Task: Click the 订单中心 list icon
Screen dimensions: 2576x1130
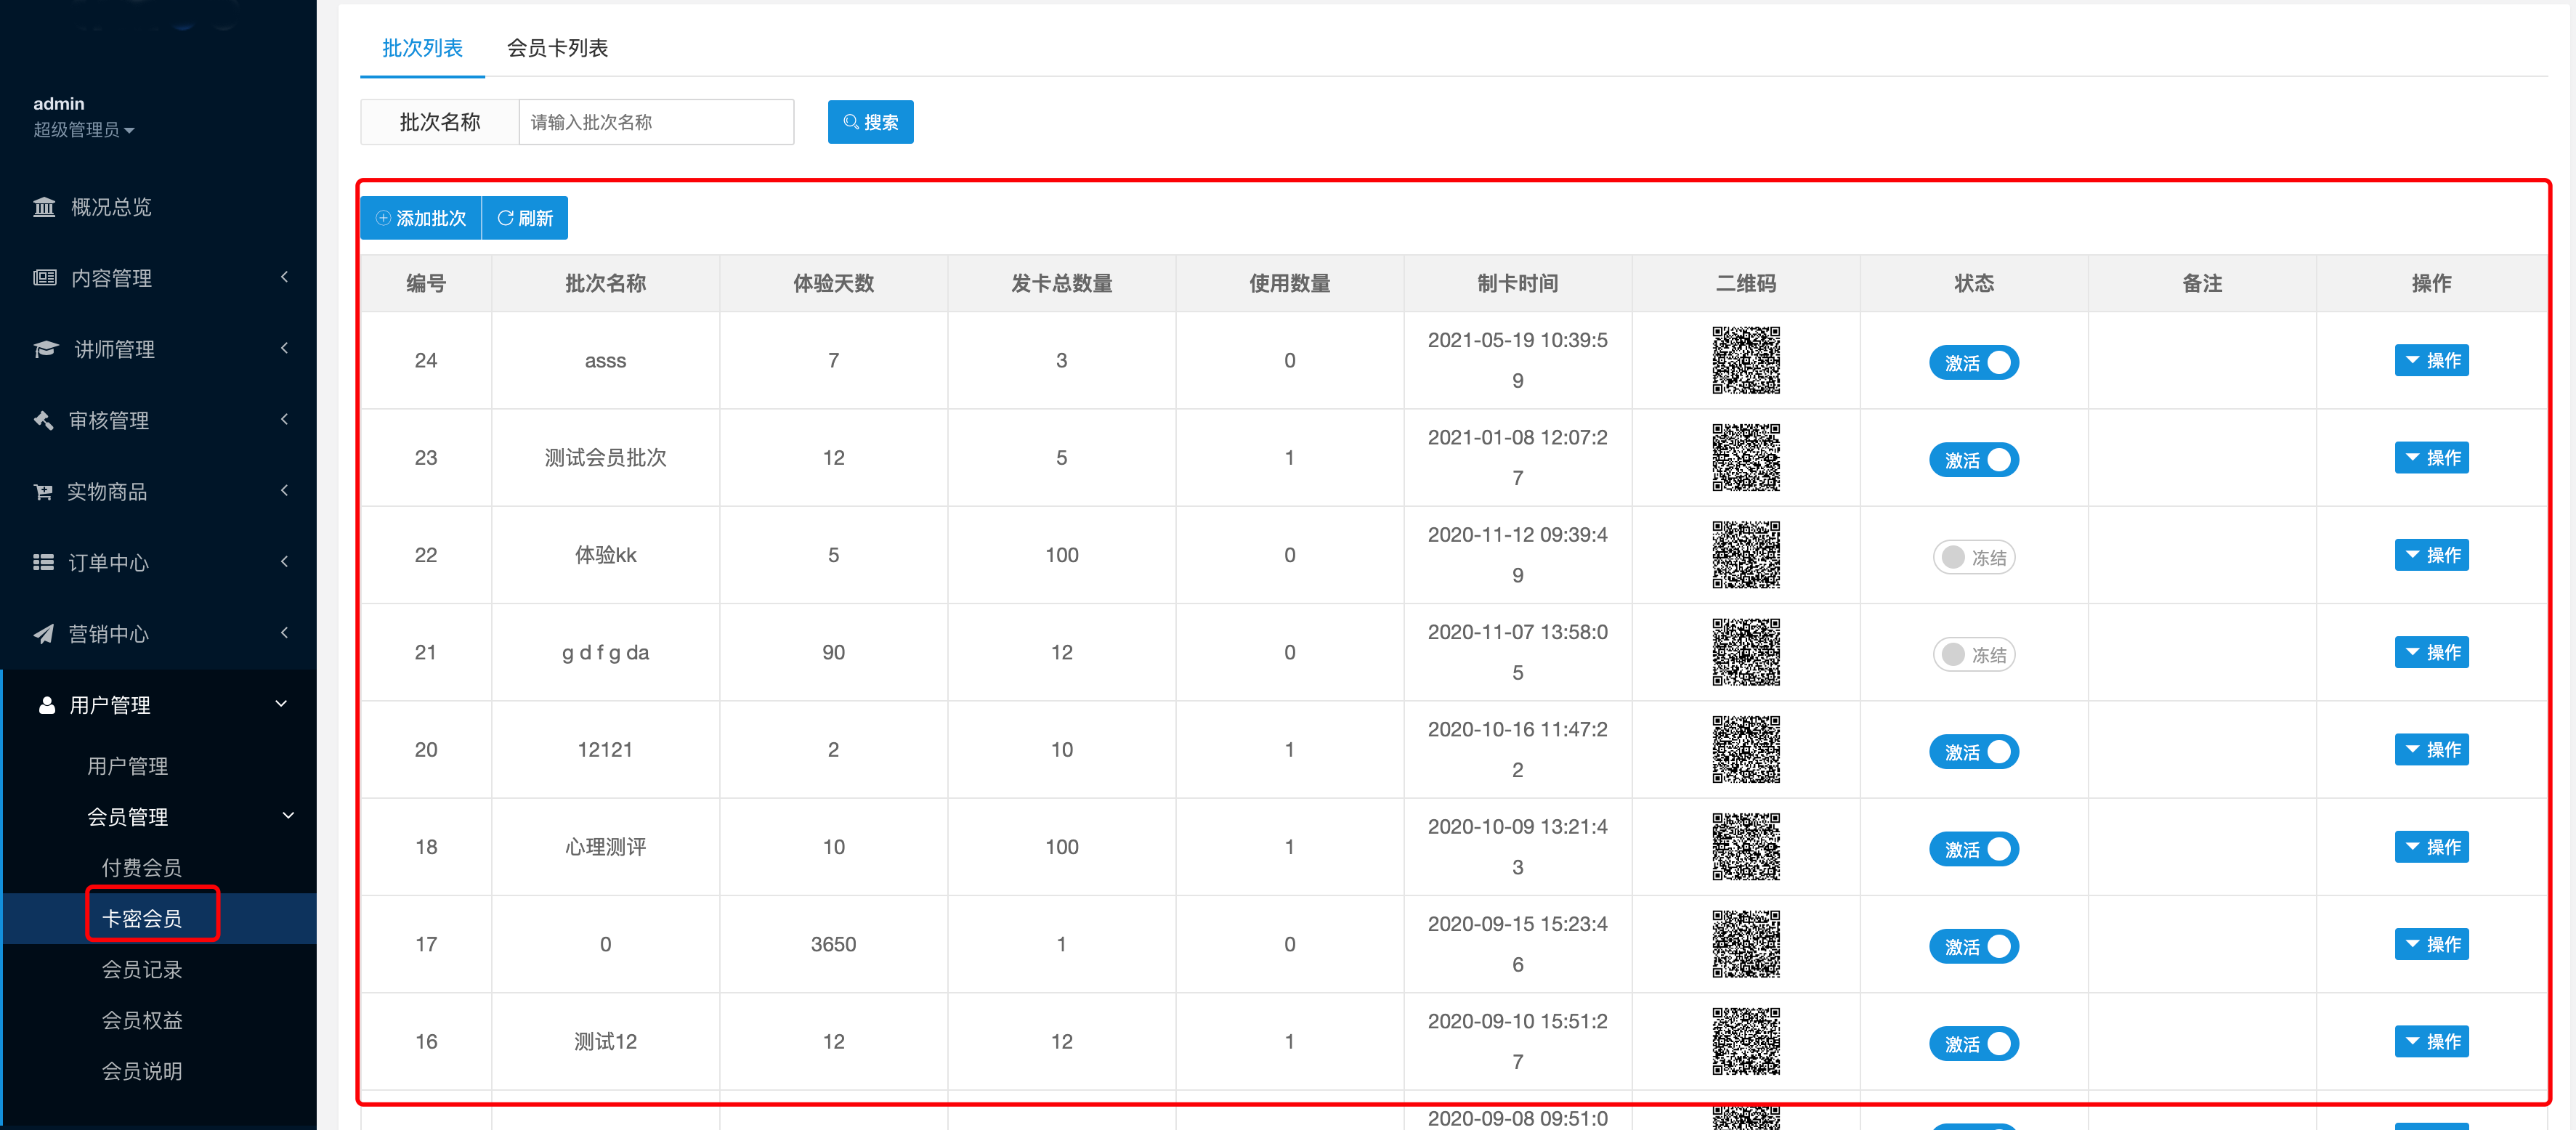Action: [44, 563]
